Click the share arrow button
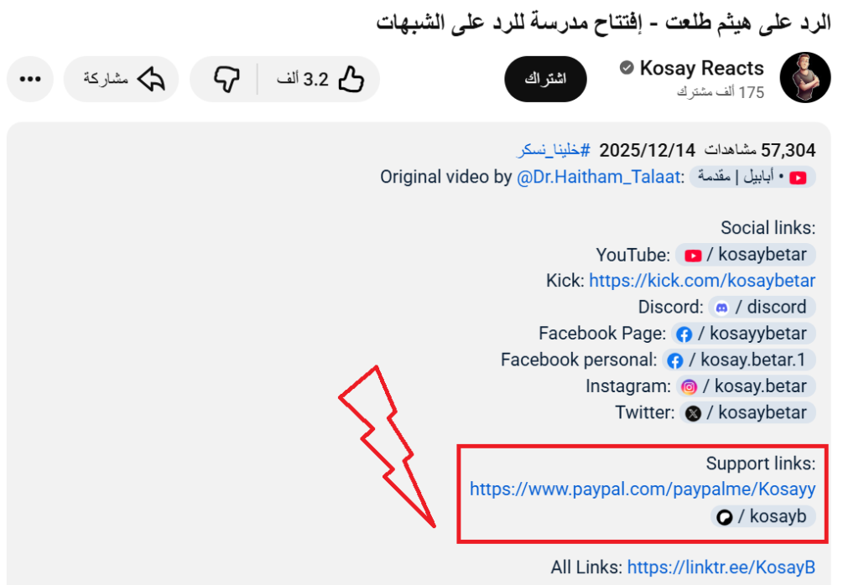The image size is (859, 585). tap(121, 80)
